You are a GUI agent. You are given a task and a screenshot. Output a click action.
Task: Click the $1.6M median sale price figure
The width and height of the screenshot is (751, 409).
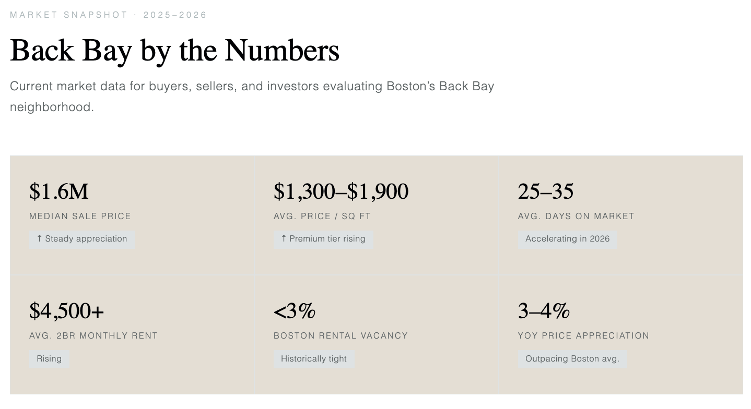pyautogui.click(x=59, y=191)
